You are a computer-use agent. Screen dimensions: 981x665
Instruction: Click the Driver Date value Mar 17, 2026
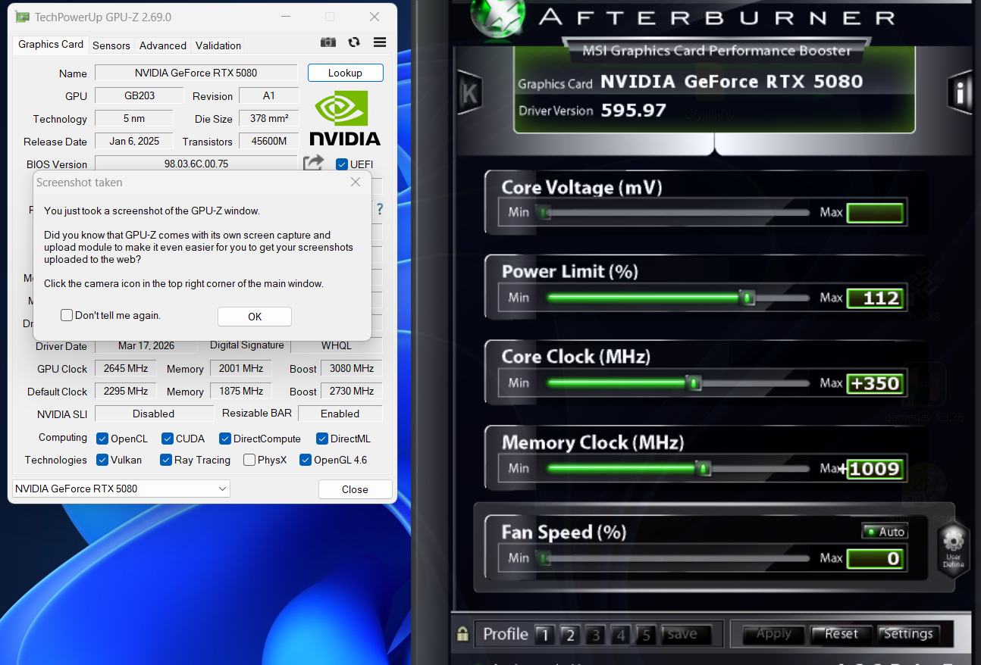tap(146, 346)
